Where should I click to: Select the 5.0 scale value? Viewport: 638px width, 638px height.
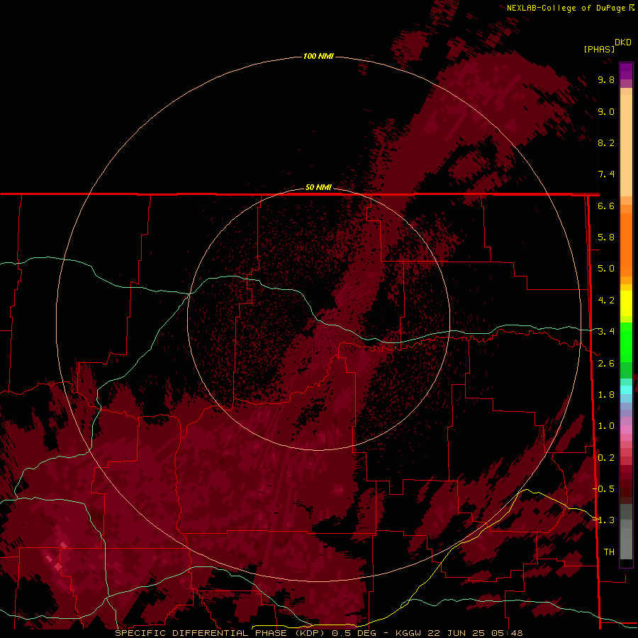pyautogui.click(x=606, y=269)
